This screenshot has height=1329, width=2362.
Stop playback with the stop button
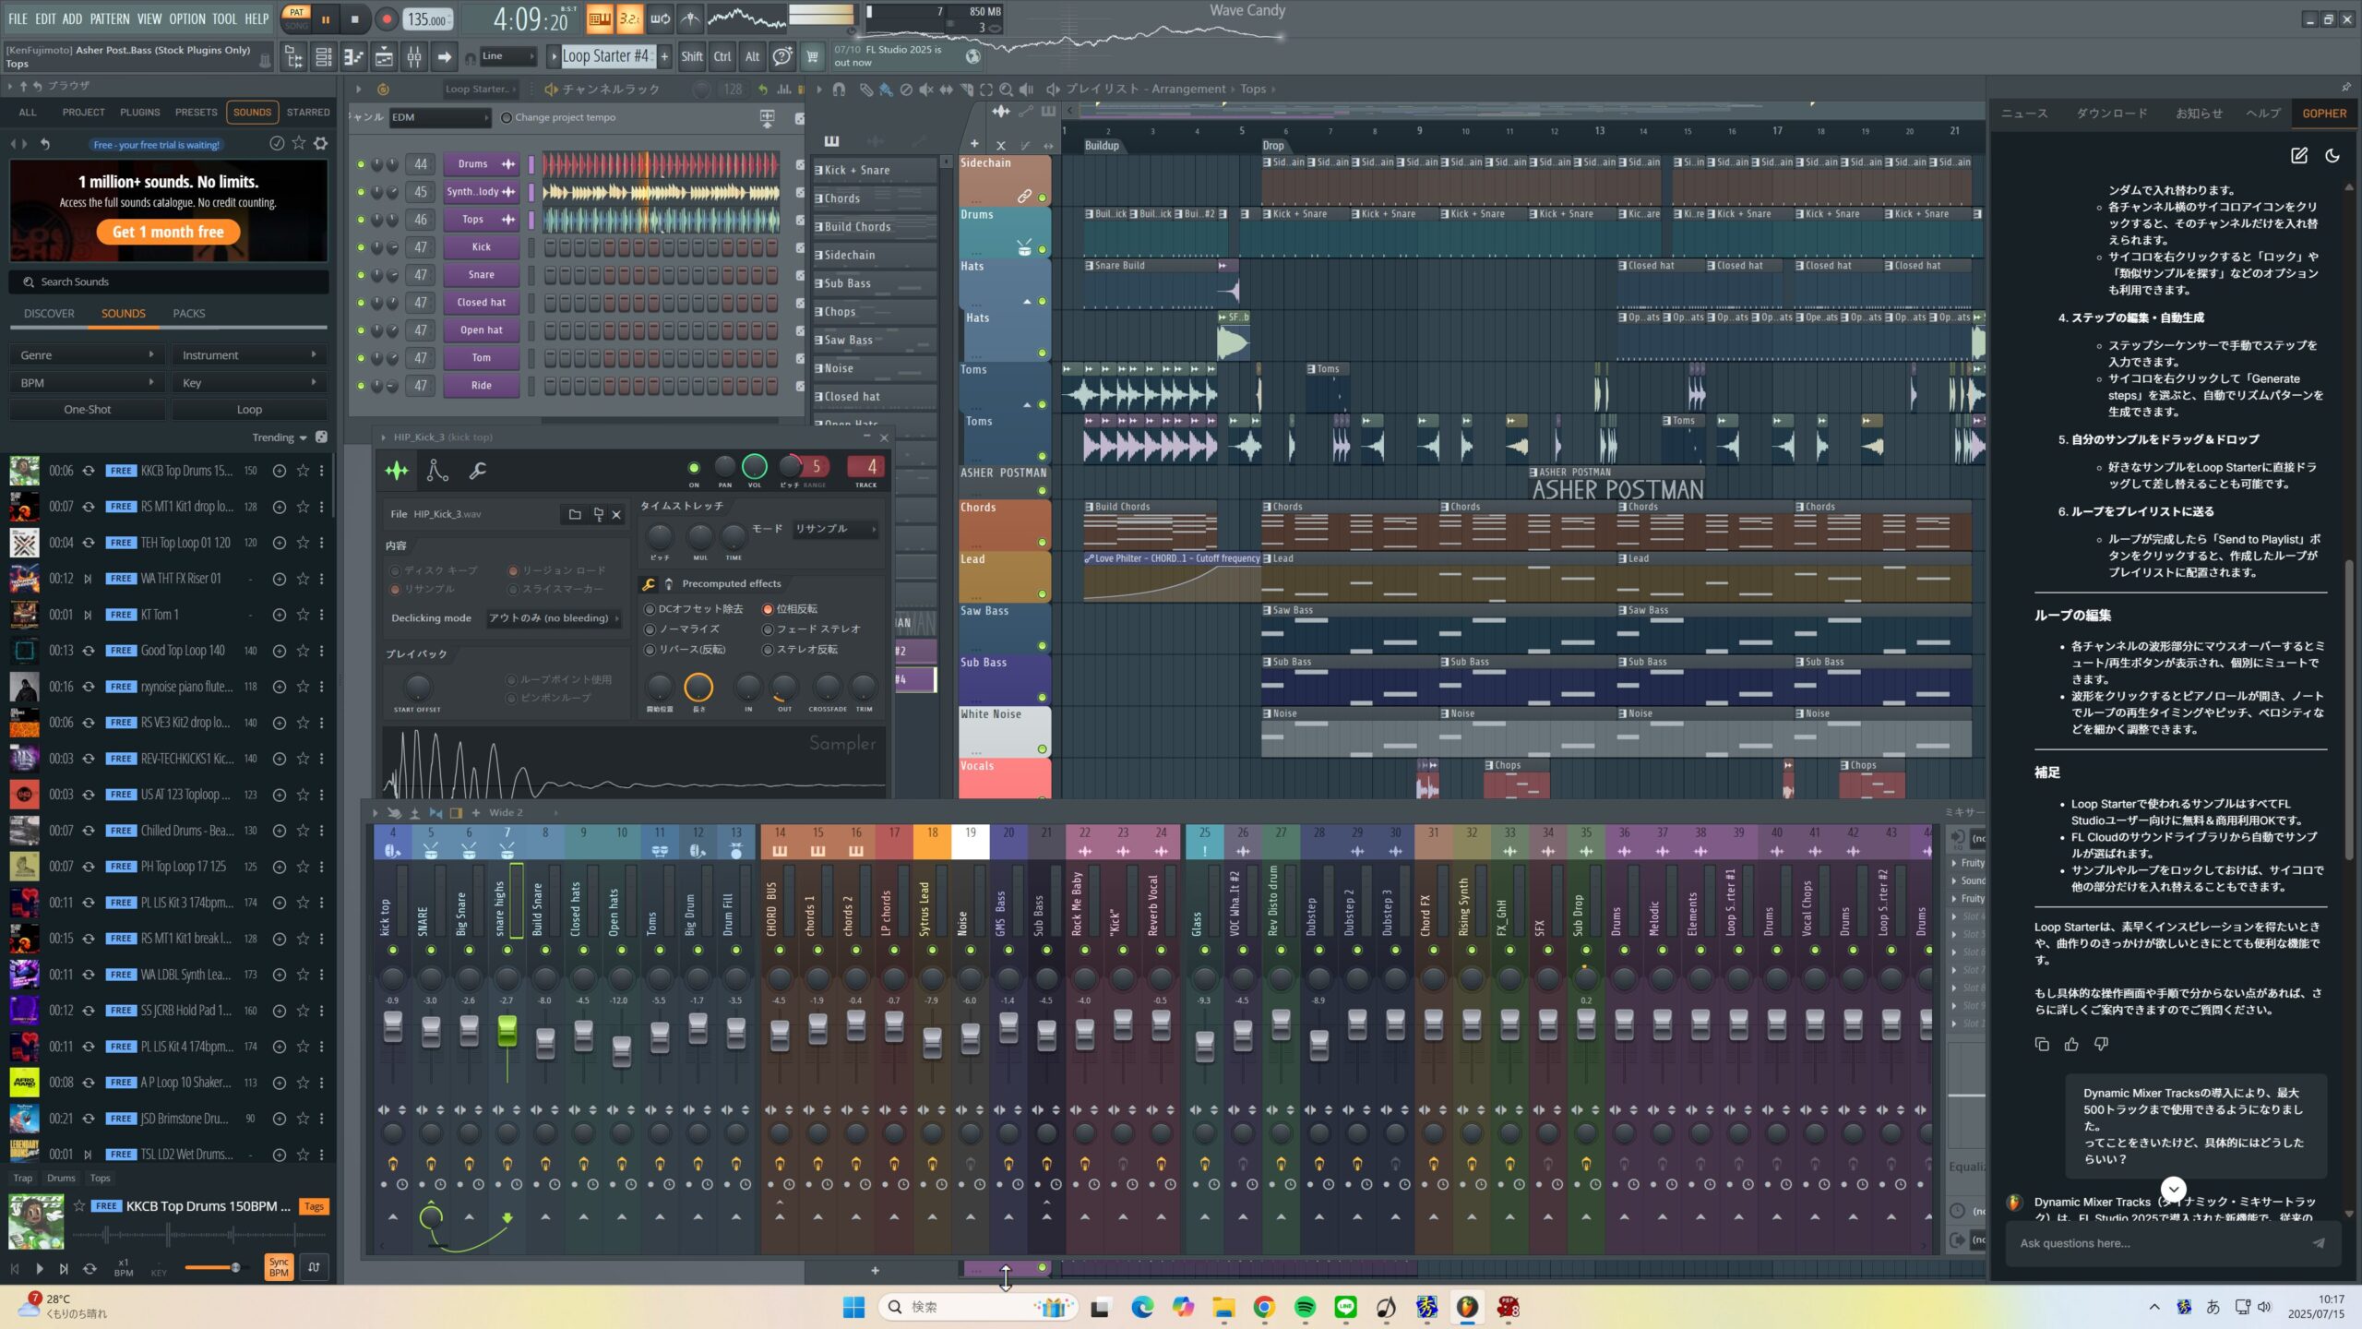pos(355,19)
